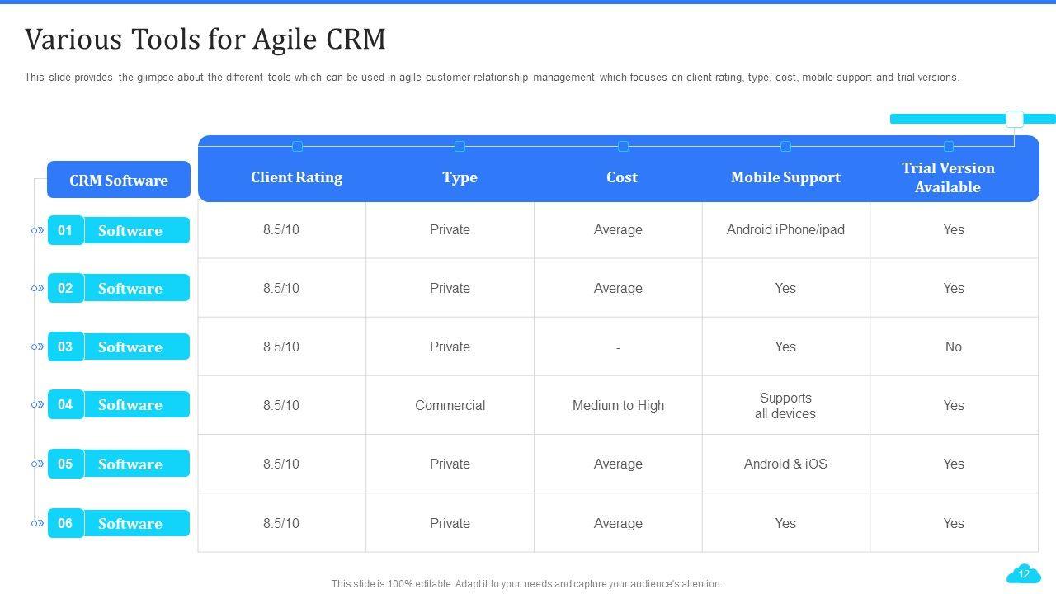Select the 'Medium to High' cost cell
The width and height of the screenshot is (1056, 594).
tap(618, 405)
